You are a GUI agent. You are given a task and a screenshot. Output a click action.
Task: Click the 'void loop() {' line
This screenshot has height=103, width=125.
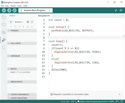58,41
